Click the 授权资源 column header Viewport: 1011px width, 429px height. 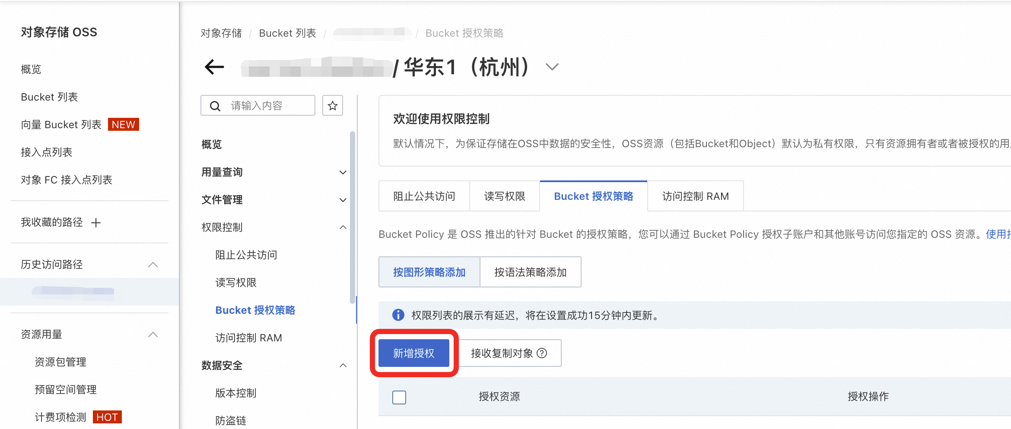coord(499,397)
